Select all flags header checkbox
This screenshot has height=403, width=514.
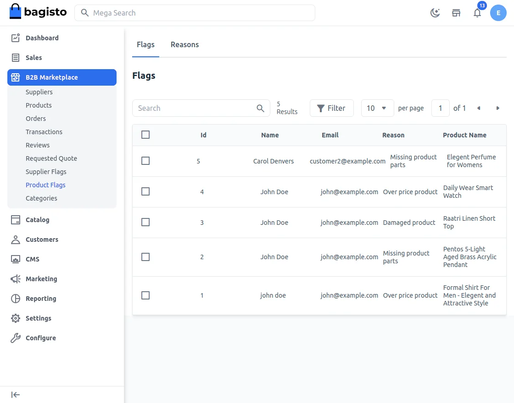click(x=145, y=135)
